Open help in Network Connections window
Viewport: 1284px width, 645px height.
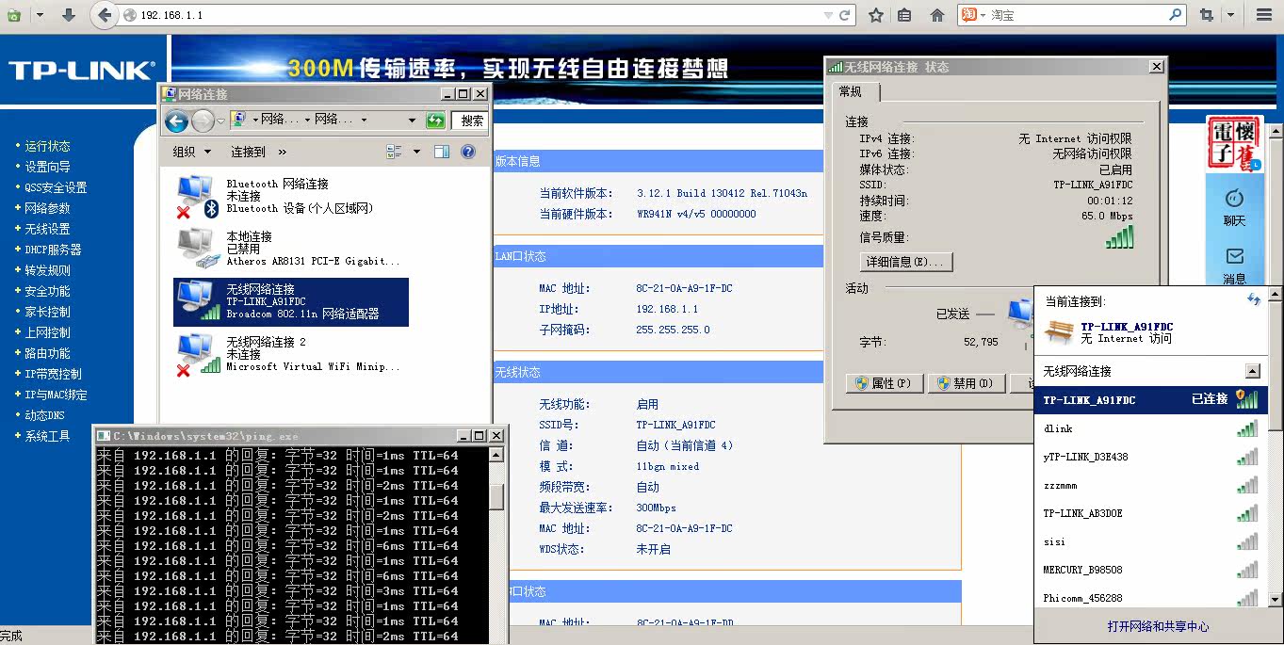pos(468,152)
